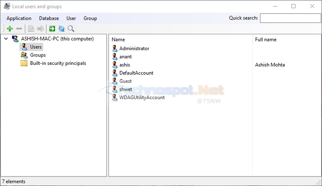Select the Users tree item
322x186 pixels.
36,47
